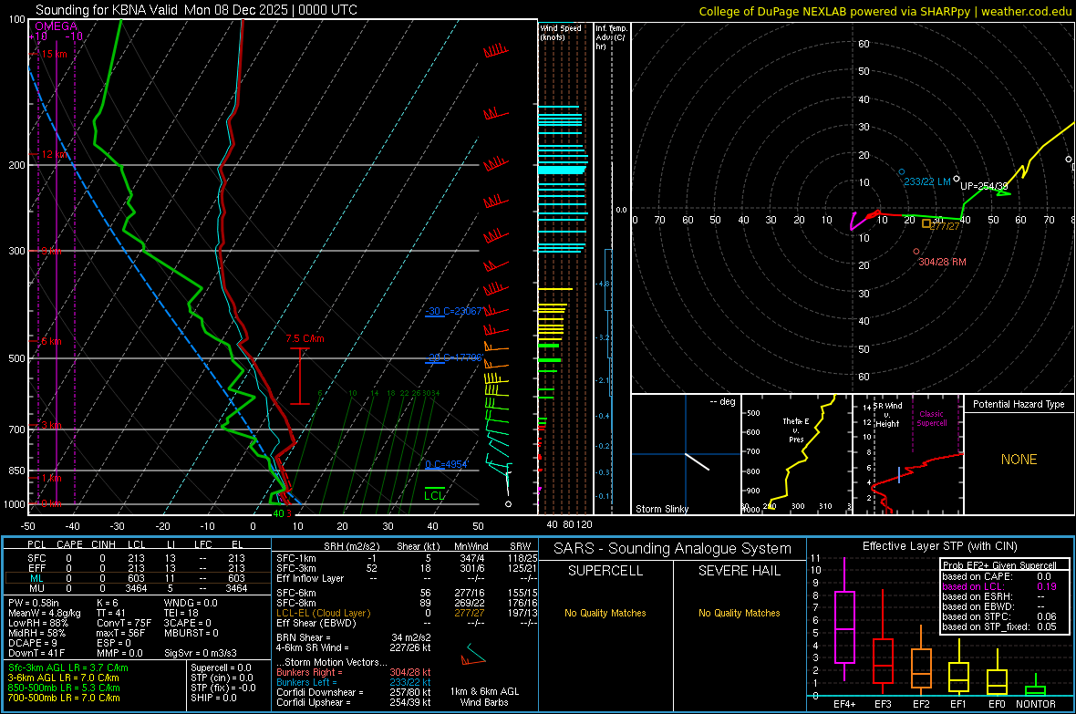This screenshot has width=1076, height=714.
Task: Click the SHIP = 0.0 value
Action: (x=213, y=698)
